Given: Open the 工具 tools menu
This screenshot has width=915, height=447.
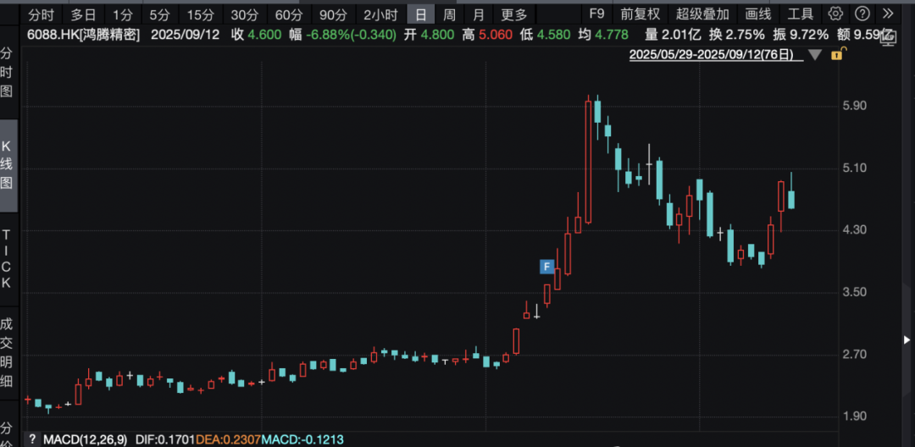Looking at the screenshot, I should [801, 14].
